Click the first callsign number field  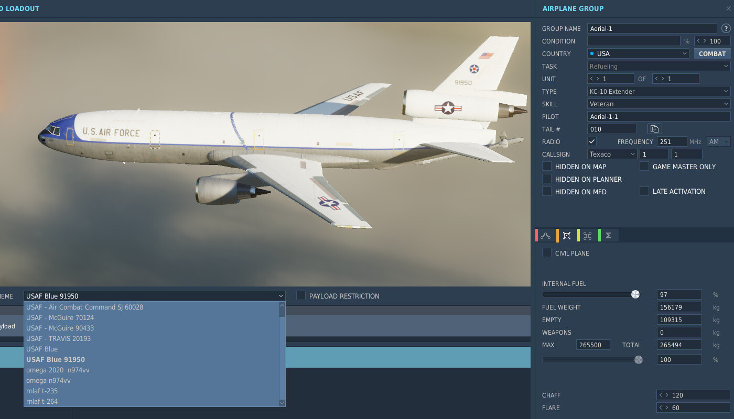point(654,154)
